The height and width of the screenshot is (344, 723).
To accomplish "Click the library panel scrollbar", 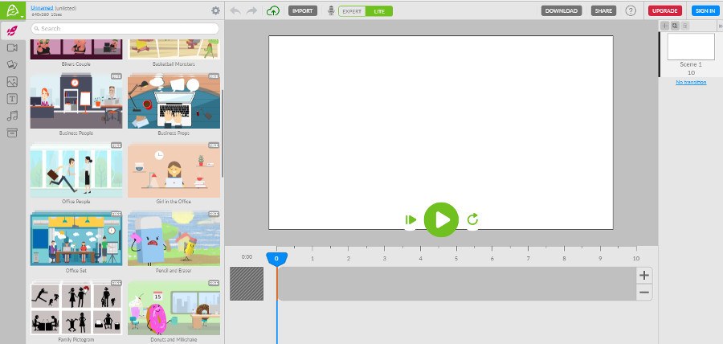I will click(x=223, y=133).
